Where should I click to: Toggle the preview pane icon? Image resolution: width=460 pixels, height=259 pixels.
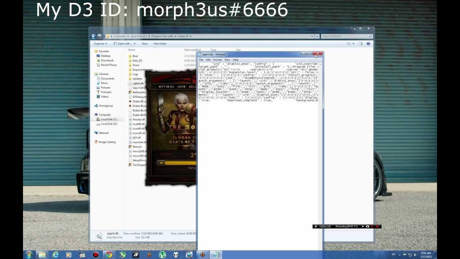pos(361,44)
